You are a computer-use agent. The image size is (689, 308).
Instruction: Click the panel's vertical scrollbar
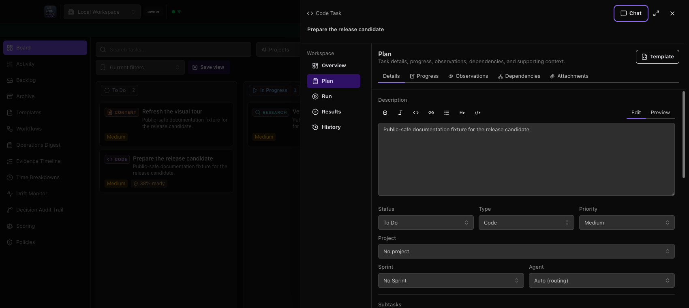684,135
